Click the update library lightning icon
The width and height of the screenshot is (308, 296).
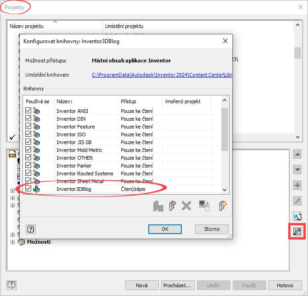pos(223,206)
